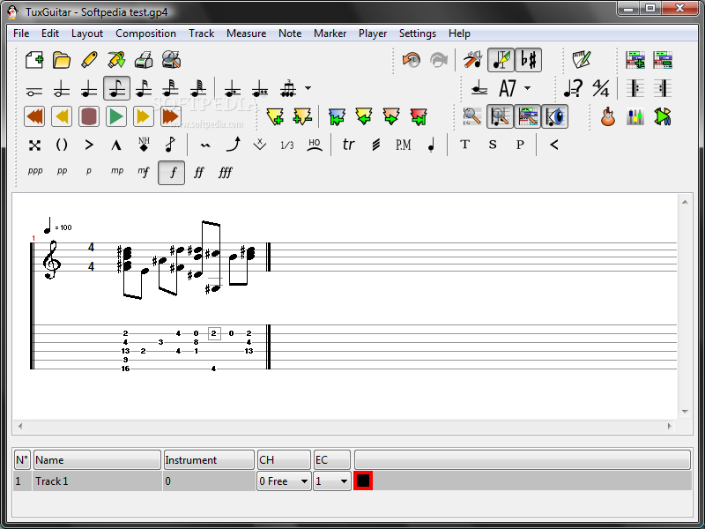Screen dimensions: 705x529
Task: Select quarter note duration
Action: click(x=89, y=89)
